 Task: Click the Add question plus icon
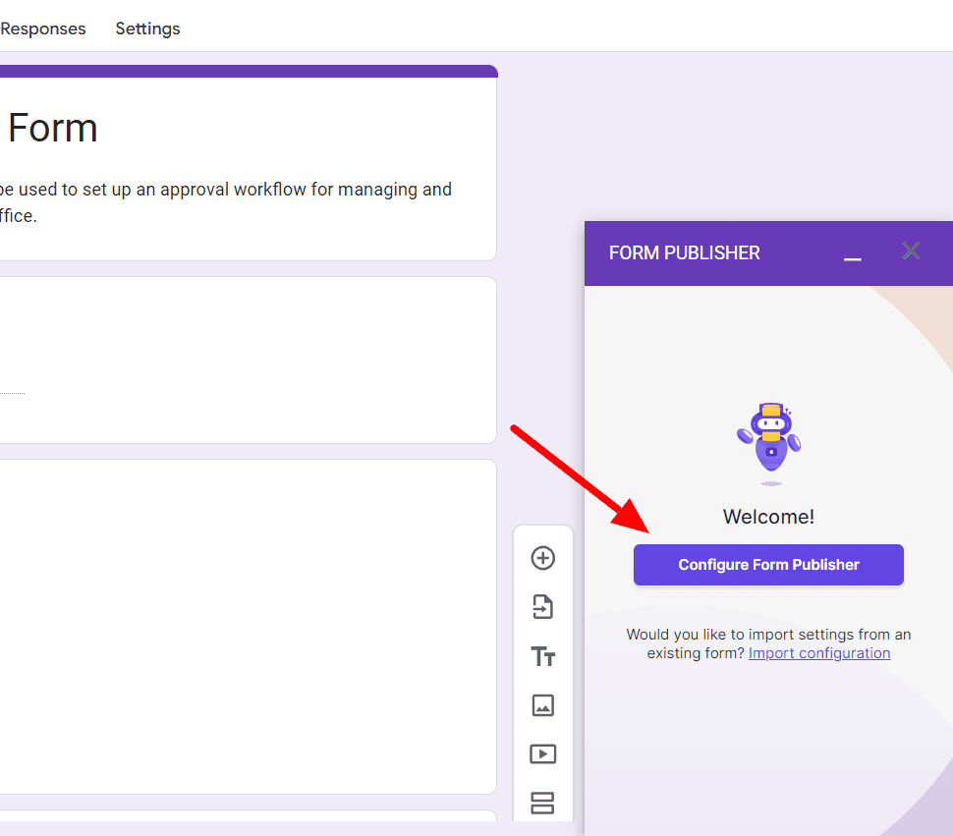tap(542, 558)
